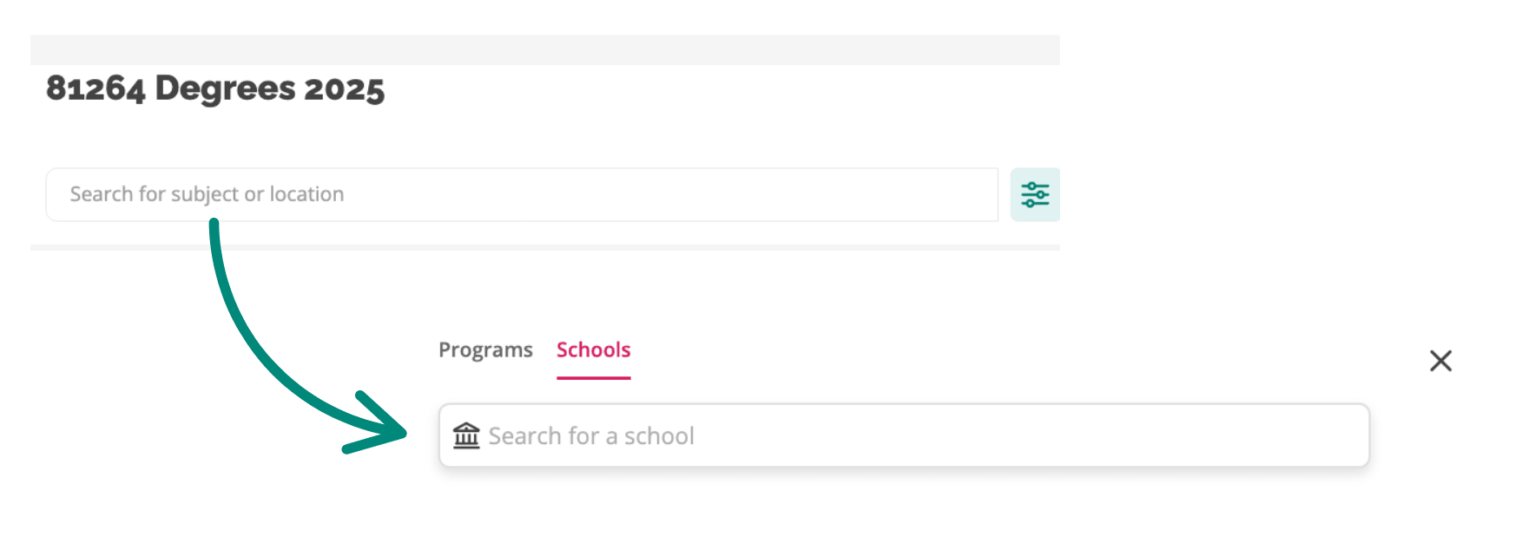Viewport: 1515px width, 543px height.
Task: Click the "Search for a school" placeholder text
Action: click(x=591, y=435)
